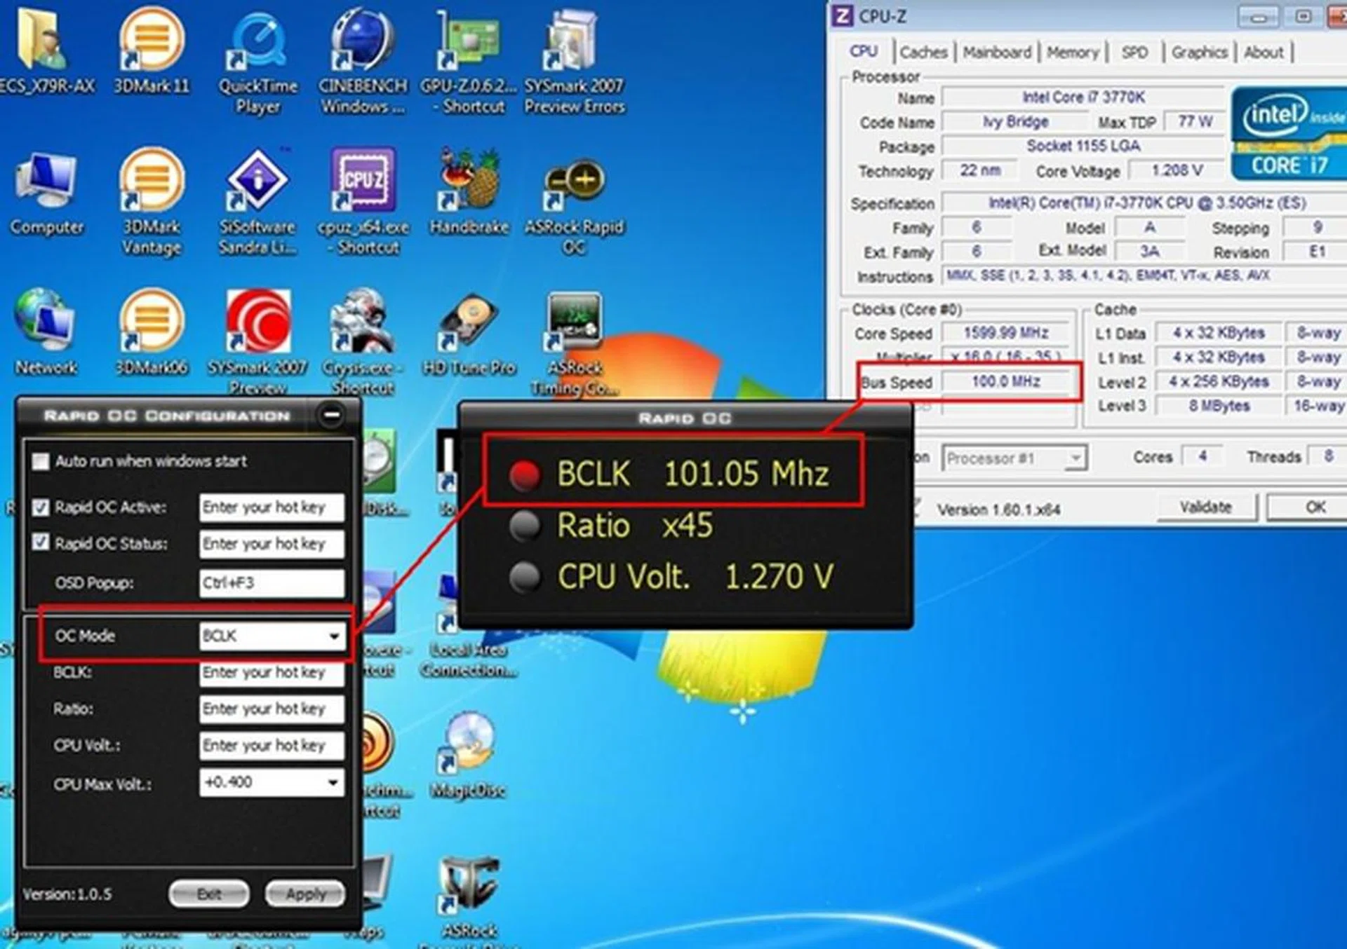This screenshot has width=1347, height=949.
Task: Start SiSoftware Sandra Lite
Action: (x=257, y=182)
